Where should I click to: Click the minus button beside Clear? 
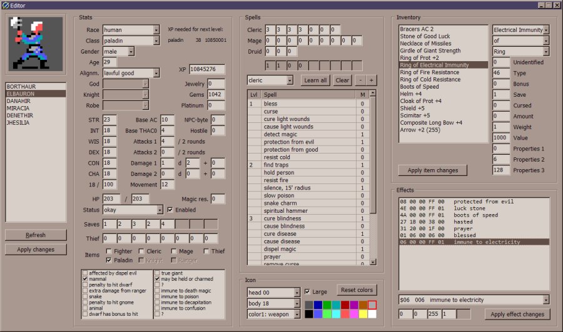point(360,81)
